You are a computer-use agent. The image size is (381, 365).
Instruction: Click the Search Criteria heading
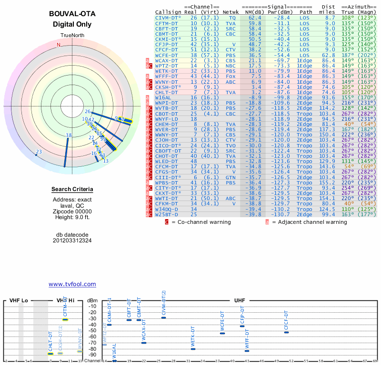72,189
